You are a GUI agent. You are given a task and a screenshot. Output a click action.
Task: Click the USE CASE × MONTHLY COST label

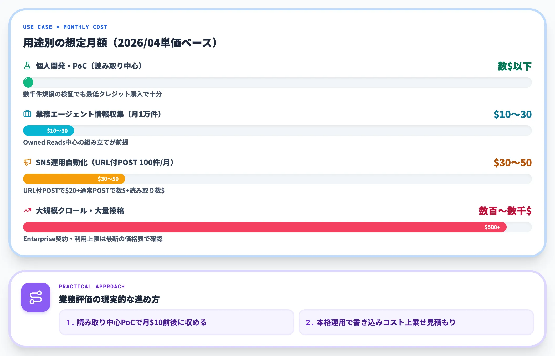click(x=65, y=27)
